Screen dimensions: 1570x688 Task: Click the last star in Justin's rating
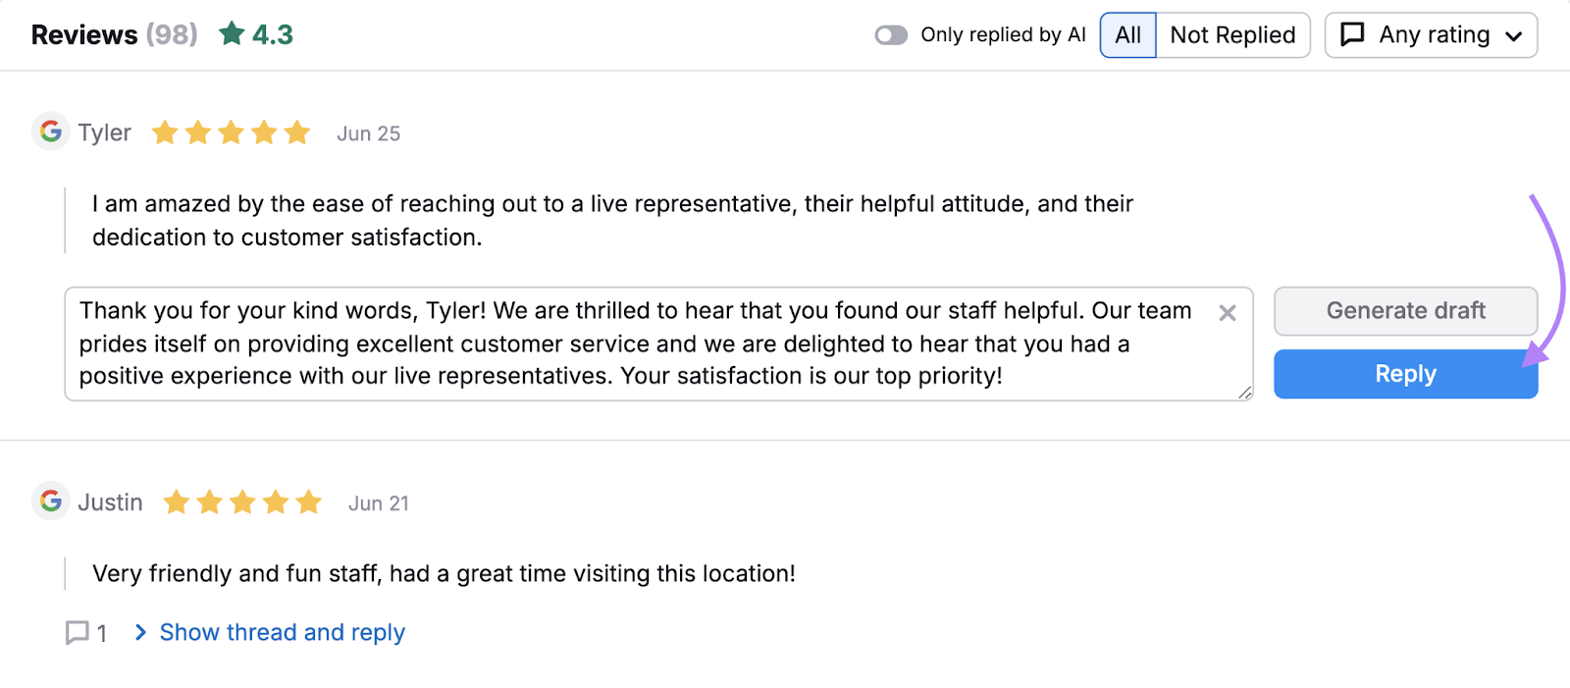point(310,502)
